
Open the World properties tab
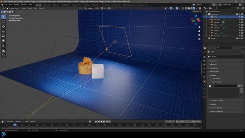coord(204,72)
